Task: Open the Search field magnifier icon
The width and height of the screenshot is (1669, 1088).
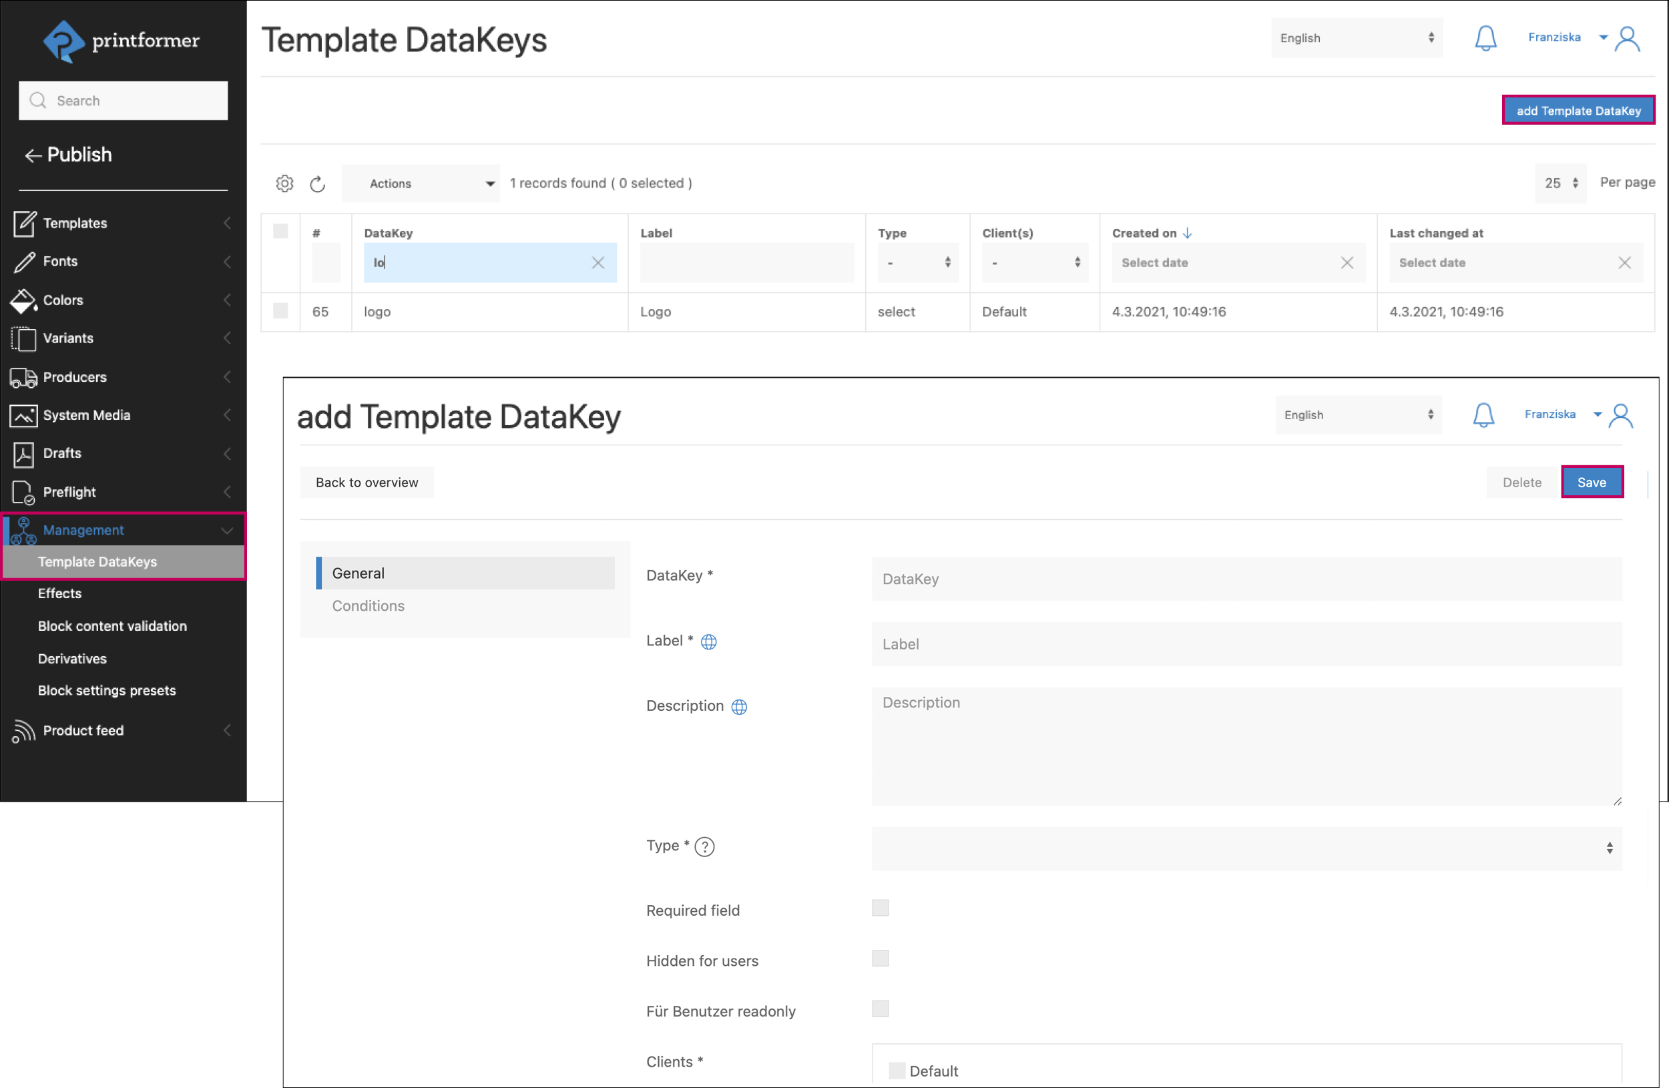Action: click(x=39, y=100)
